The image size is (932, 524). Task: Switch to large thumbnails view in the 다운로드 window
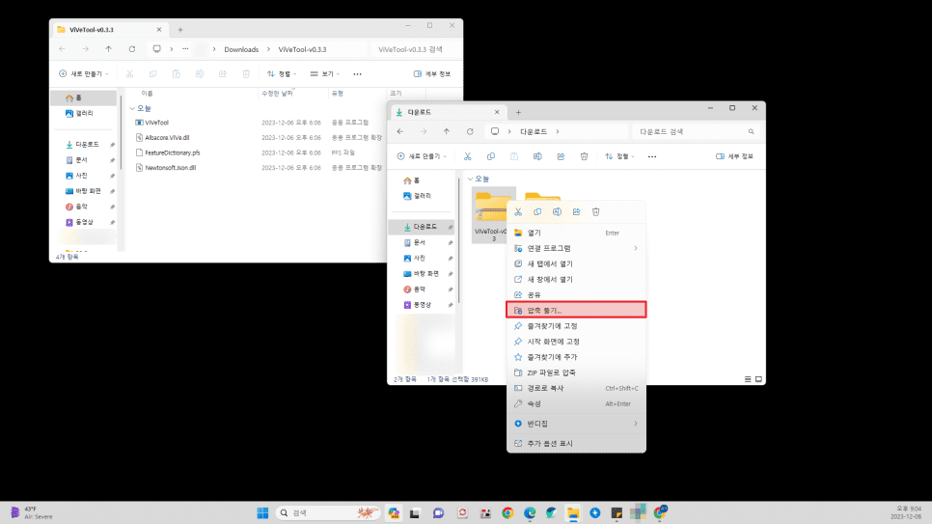pyautogui.click(x=758, y=379)
